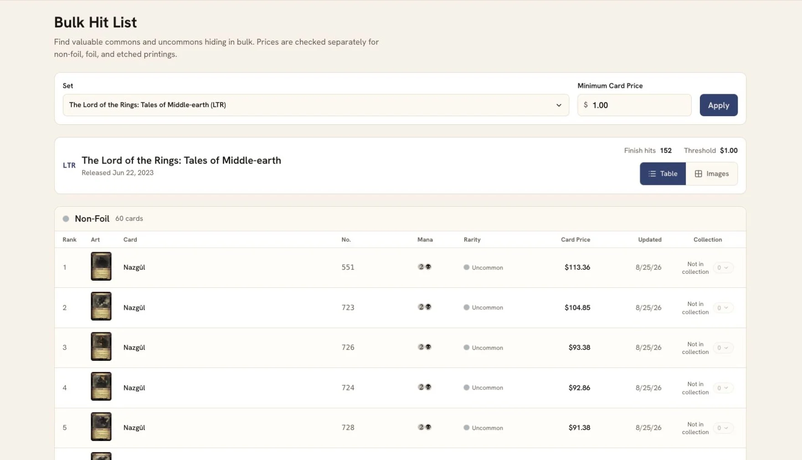Click the LTR set code badge
This screenshot has height=460, width=802.
coord(69,165)
